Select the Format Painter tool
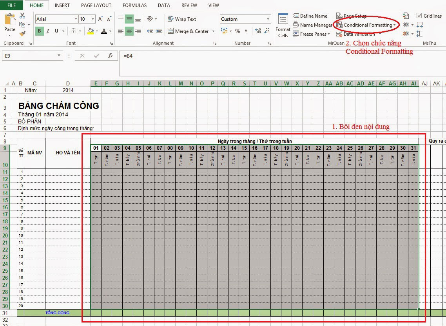The image size is (446, 326). (x=22, y=34)
